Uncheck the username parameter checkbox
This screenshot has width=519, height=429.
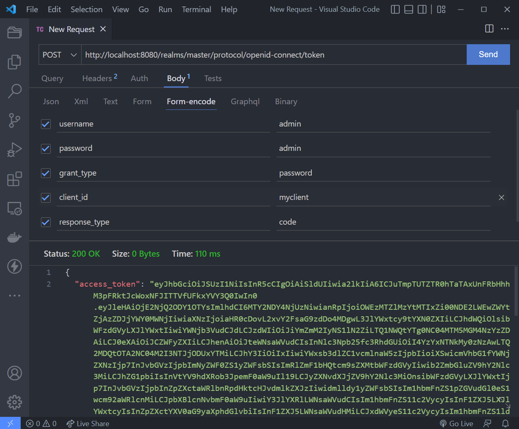[x=46, y=124]
